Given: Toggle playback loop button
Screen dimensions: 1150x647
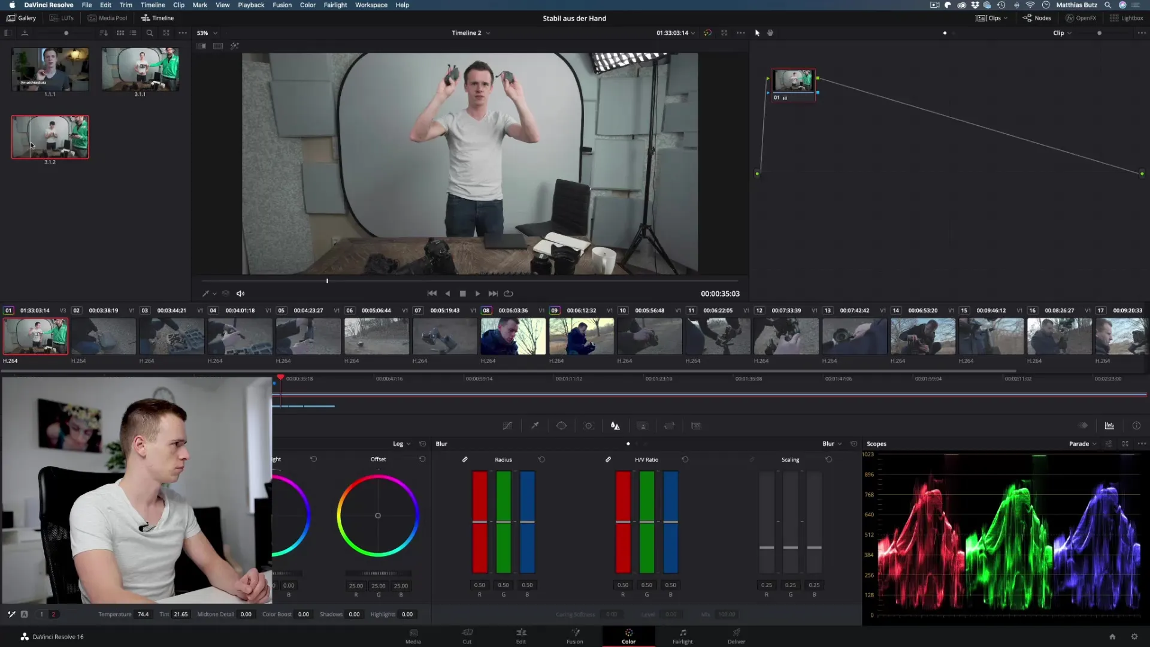Looking at the screenshot, I should 509,294.
